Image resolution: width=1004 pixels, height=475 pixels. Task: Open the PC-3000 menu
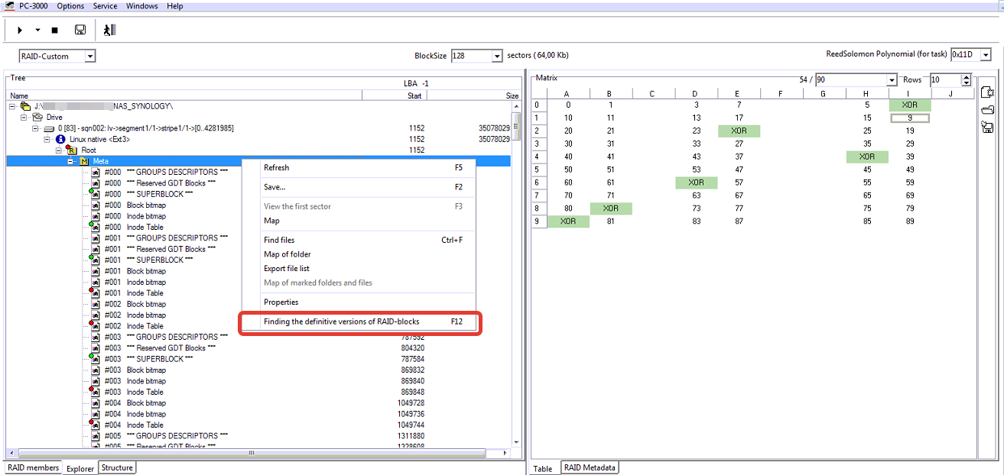coord(34,6)
